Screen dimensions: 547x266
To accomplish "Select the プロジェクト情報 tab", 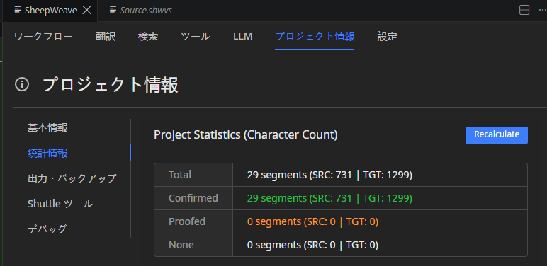I will [315, 36].
